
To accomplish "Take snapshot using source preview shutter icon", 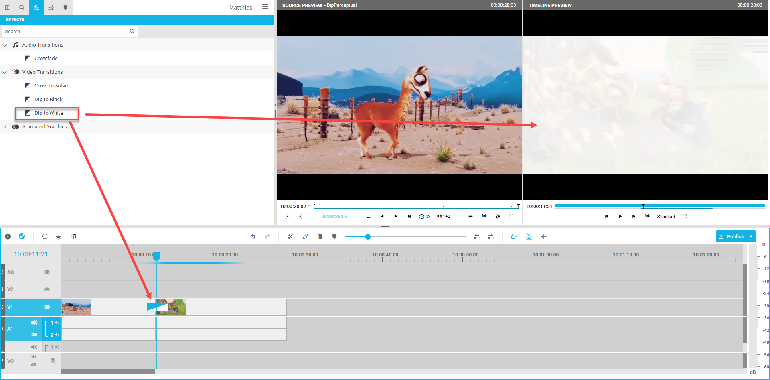I will [497, 216].
